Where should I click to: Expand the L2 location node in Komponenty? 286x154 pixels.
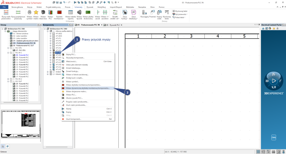48,72
